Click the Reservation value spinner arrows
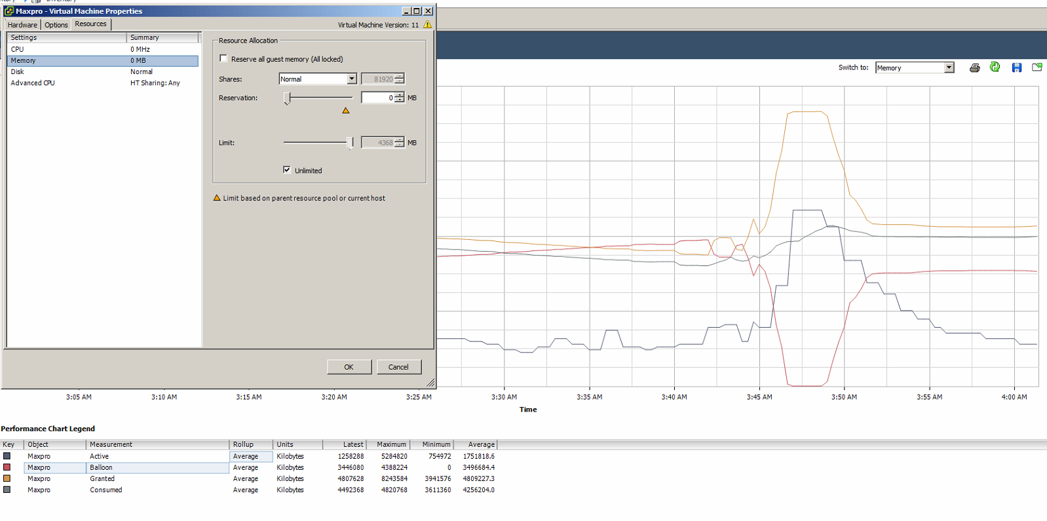This screenshot has width=1047, height=521. click(399, 98)
